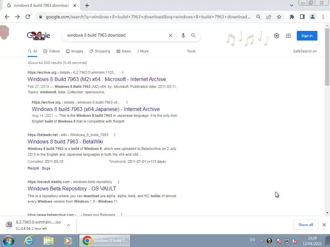Switch to the Images tab

click(x=74, y=51)
